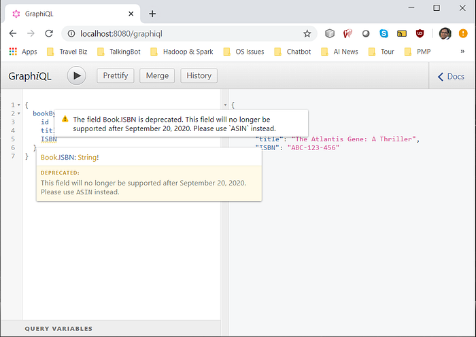Click the gray cube extension icon

(330, 33)
